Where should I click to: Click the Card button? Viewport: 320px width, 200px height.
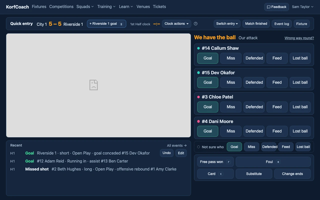215,174
